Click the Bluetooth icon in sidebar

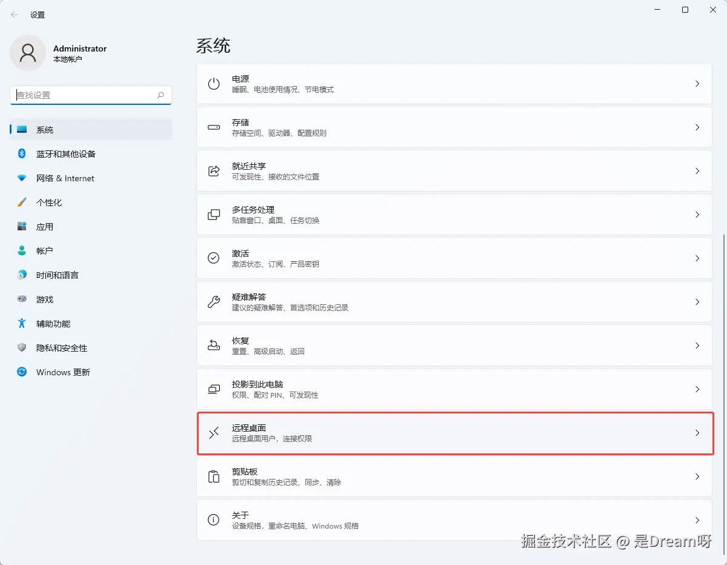coord(22,154)
